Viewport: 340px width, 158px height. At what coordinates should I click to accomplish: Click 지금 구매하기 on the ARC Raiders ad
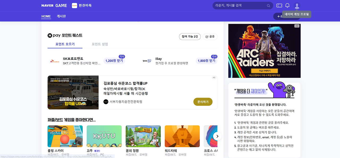(265, 71)
